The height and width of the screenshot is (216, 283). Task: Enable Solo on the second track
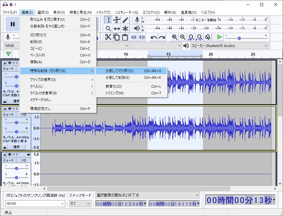tap(24, 114)
